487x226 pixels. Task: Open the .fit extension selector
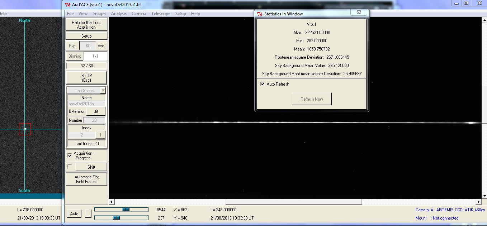pos(96,111)
